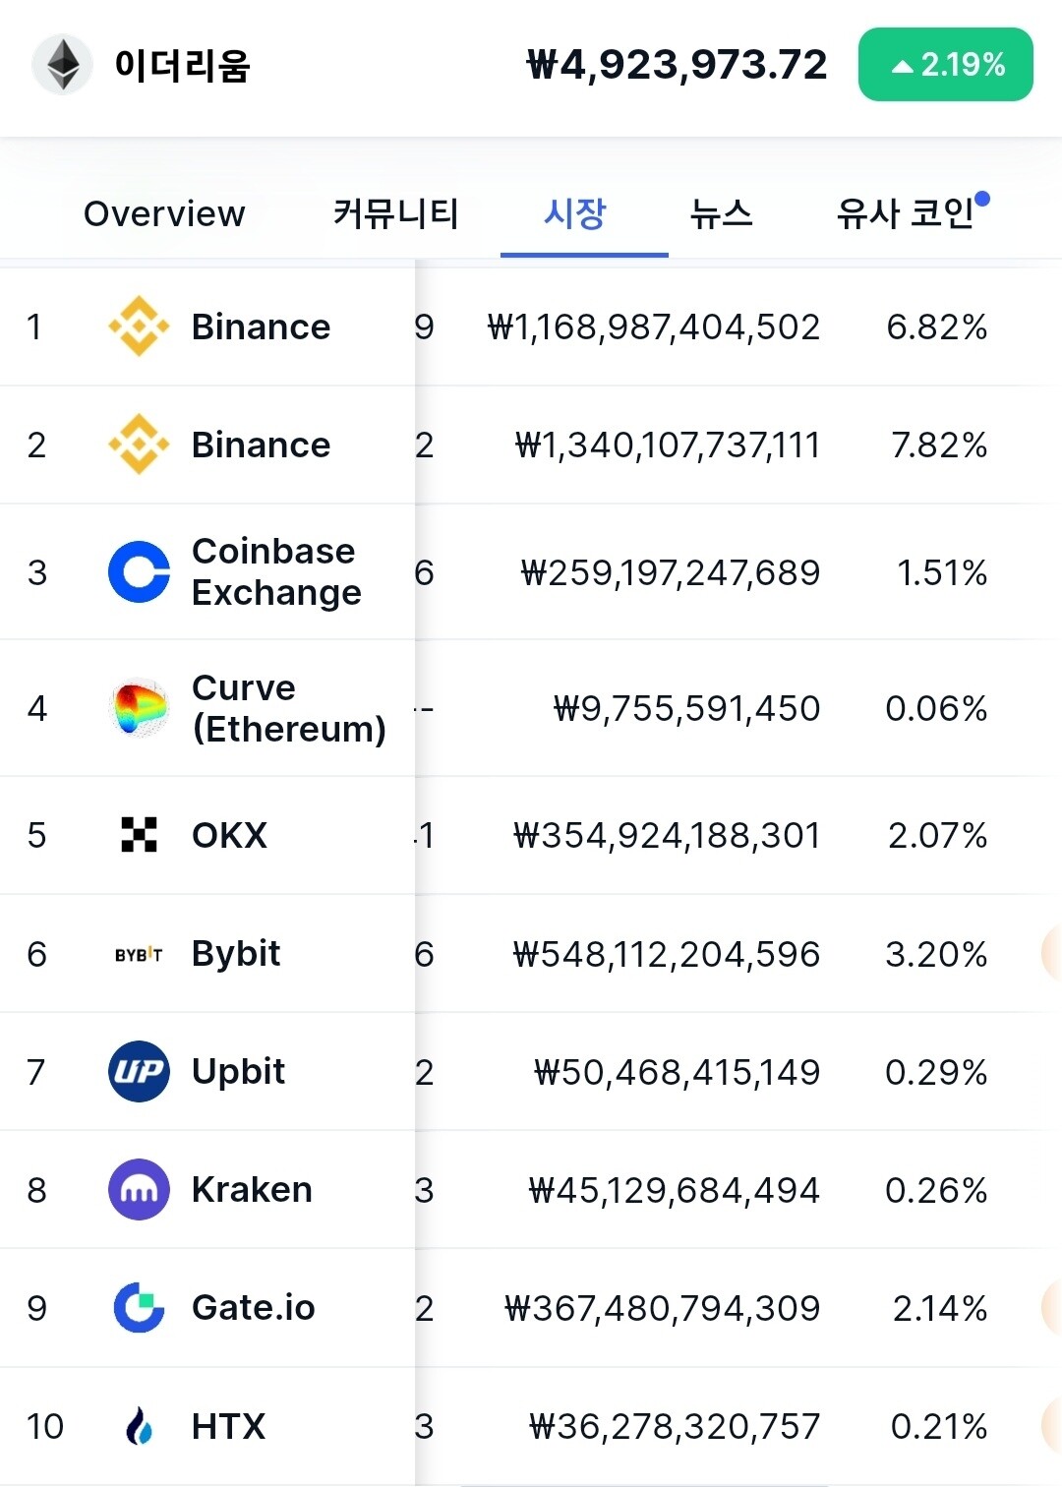Switch to the Overview tab
1062x1487 pixels.
164,213
